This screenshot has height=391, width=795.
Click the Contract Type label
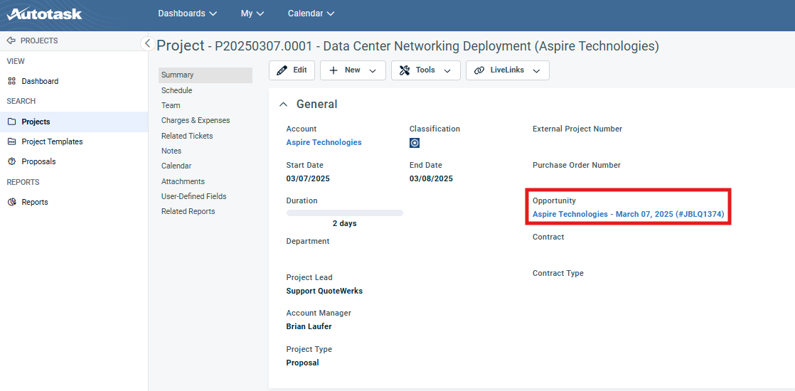point(558,273)
